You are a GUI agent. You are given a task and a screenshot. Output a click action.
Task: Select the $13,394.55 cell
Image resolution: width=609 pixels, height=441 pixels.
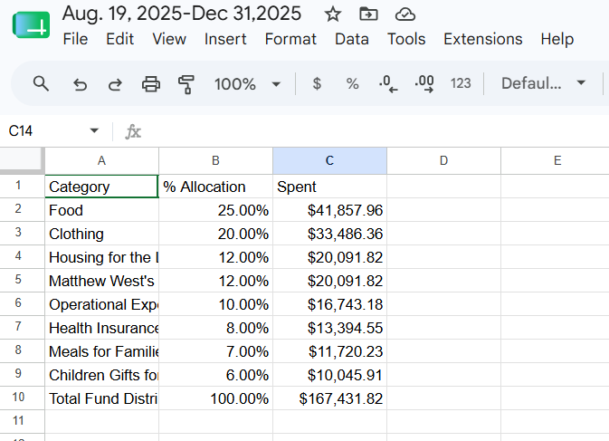[x=329, y=328]
